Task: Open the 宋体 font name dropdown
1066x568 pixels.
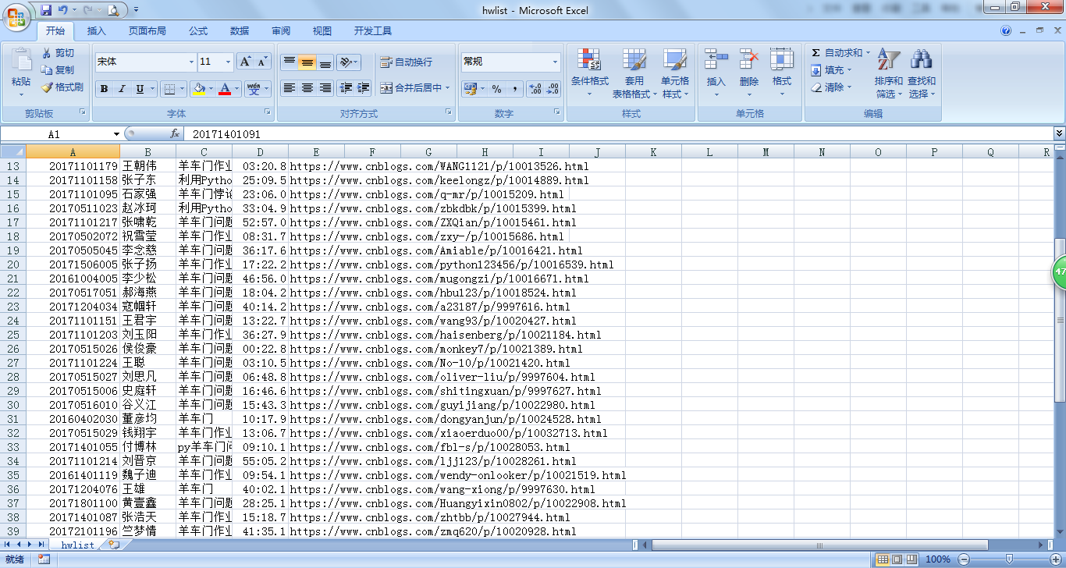Action: tap(192, 62)
